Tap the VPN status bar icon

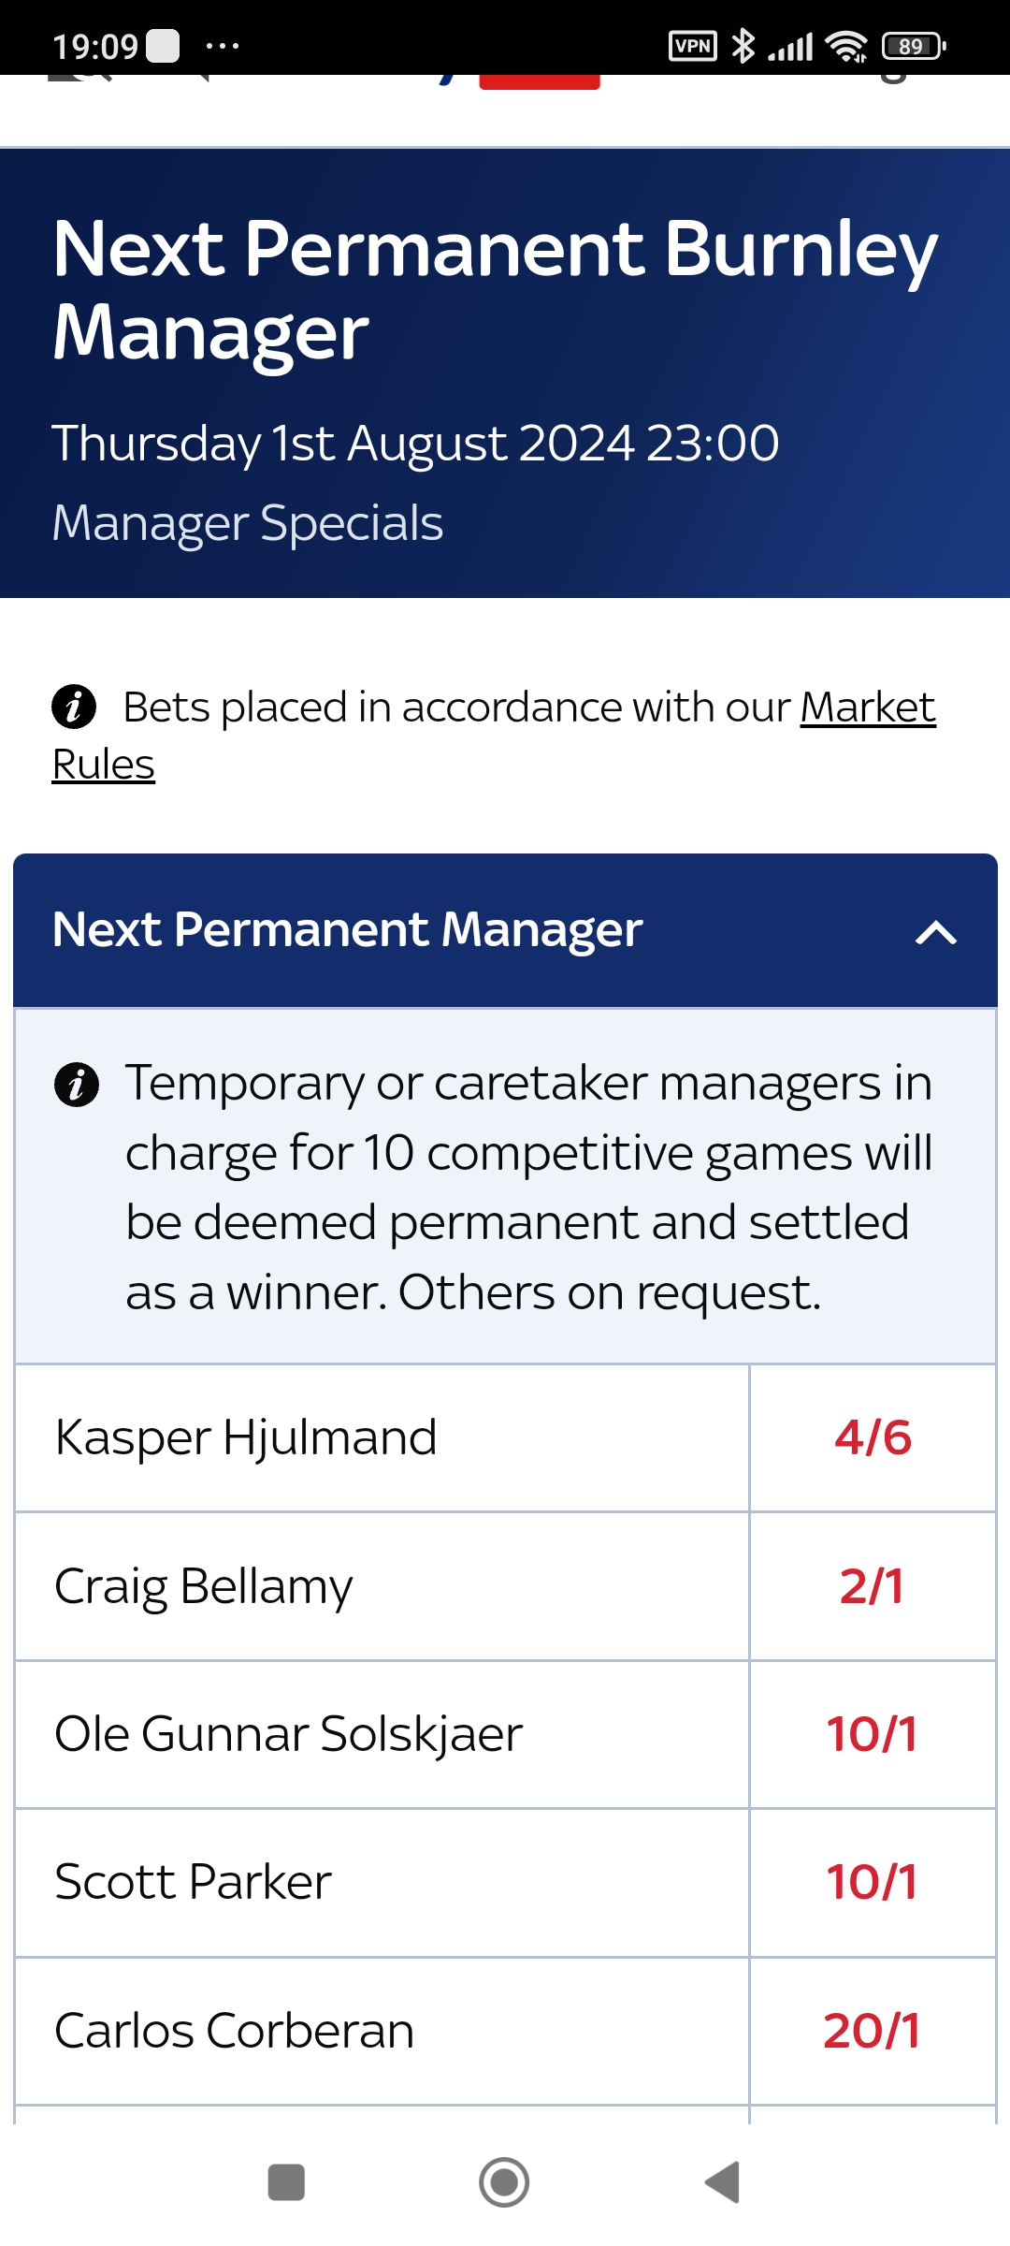coord(692,46)
